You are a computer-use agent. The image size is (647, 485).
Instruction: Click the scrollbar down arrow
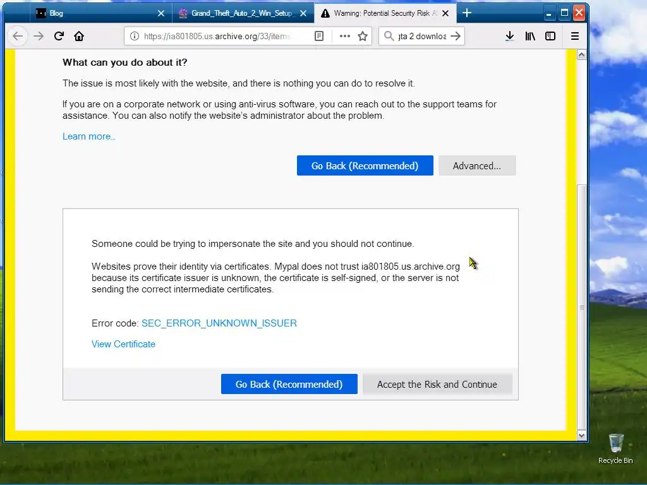(x=581, y=435)
